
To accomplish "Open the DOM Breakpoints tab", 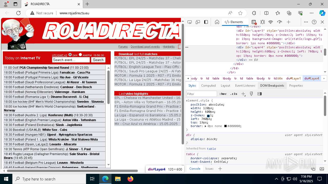I will point(272,86).
